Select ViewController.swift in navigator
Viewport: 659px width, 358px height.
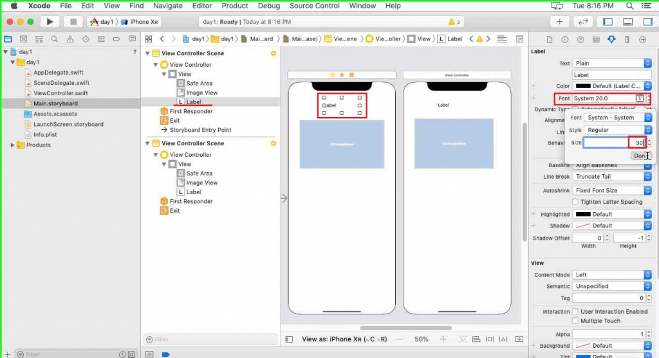(60, 93)
